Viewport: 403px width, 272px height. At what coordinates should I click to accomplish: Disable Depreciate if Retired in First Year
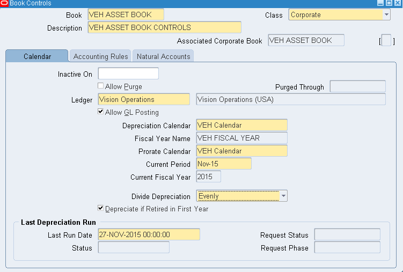(x=101, y=209)
